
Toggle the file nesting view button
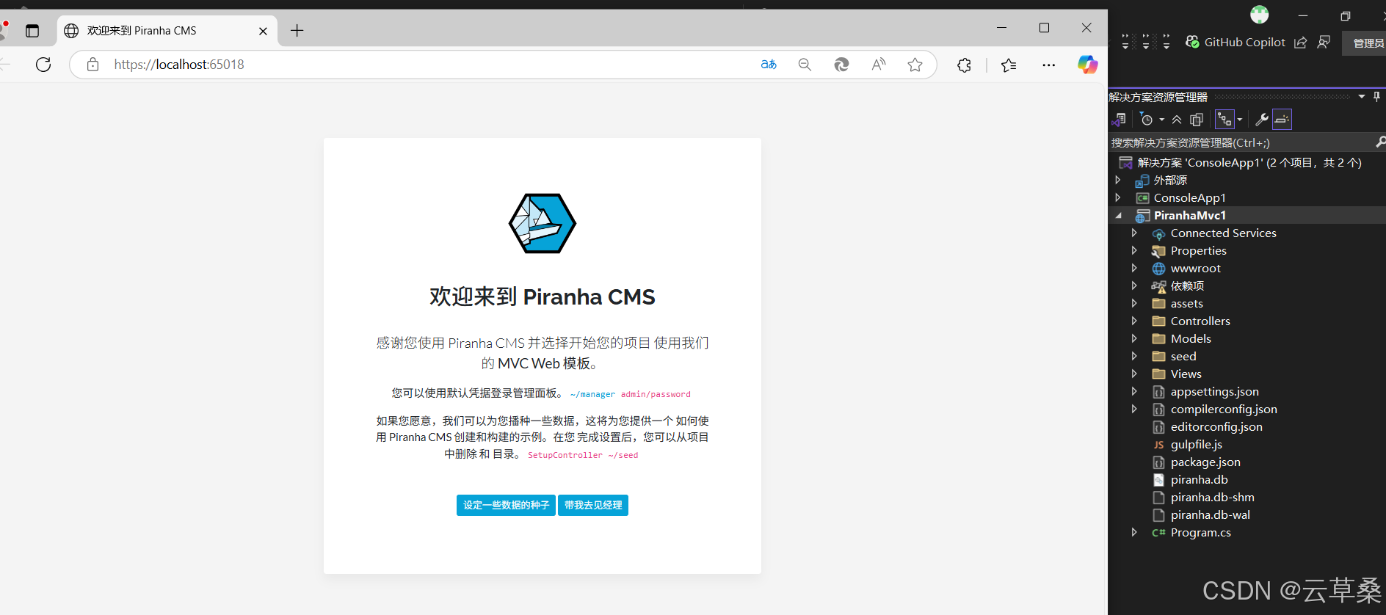1224,120
